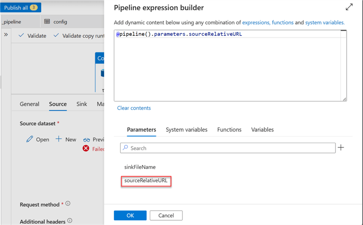Click the Preview data glasses icon
The width and height of the screenshot is (363, 225).
click(x=87, y=139)
